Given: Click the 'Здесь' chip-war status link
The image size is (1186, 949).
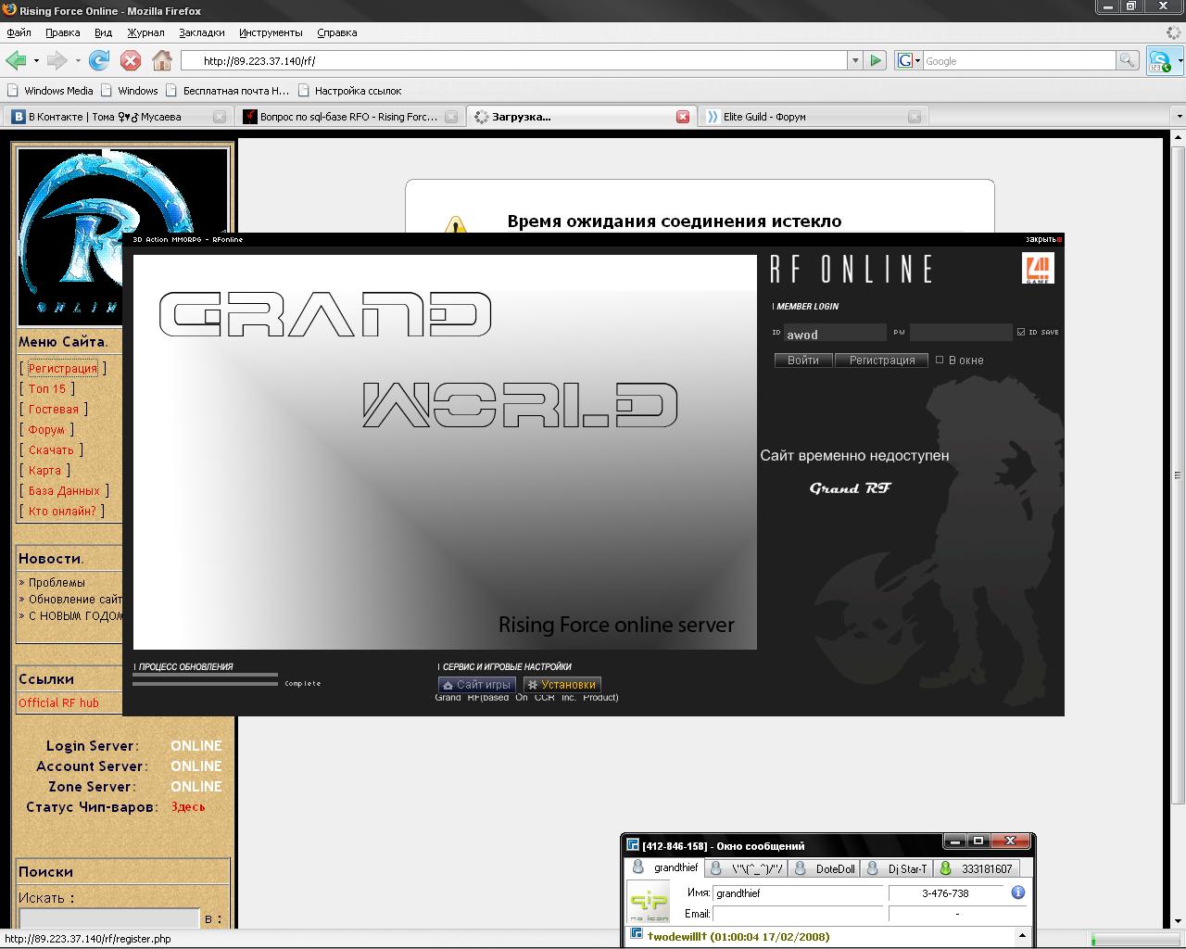Looking at the screenshot, I should pos(188,806).
